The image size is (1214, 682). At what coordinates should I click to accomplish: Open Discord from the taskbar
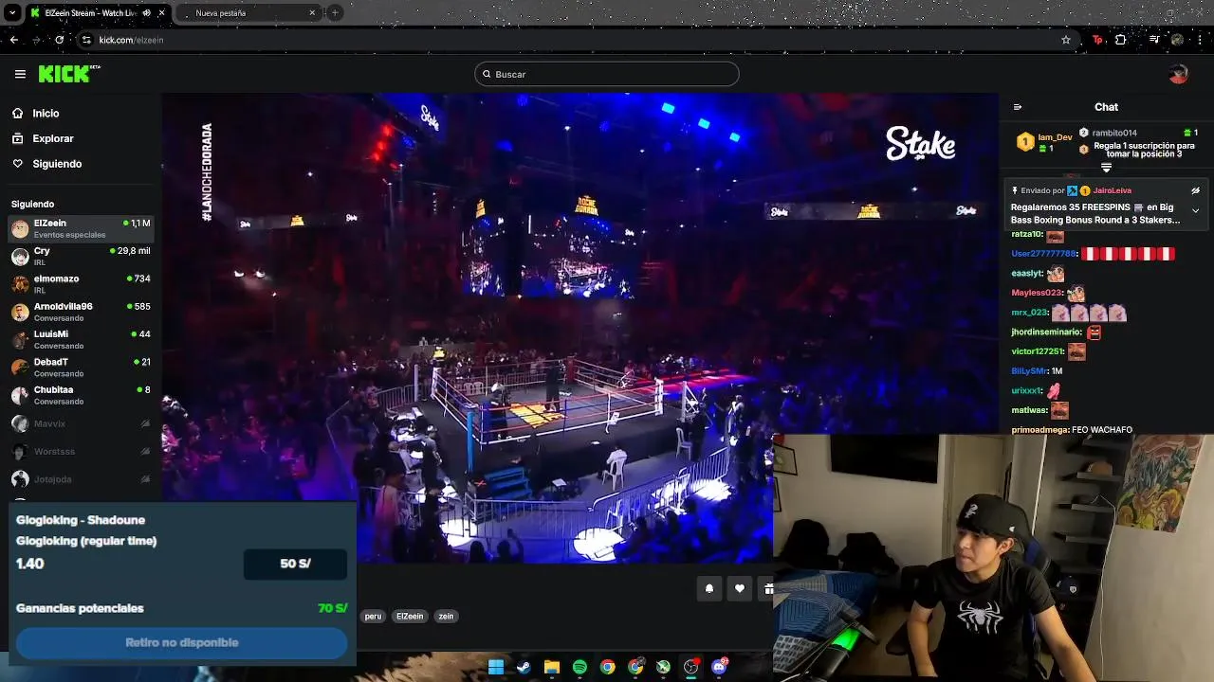719,667
